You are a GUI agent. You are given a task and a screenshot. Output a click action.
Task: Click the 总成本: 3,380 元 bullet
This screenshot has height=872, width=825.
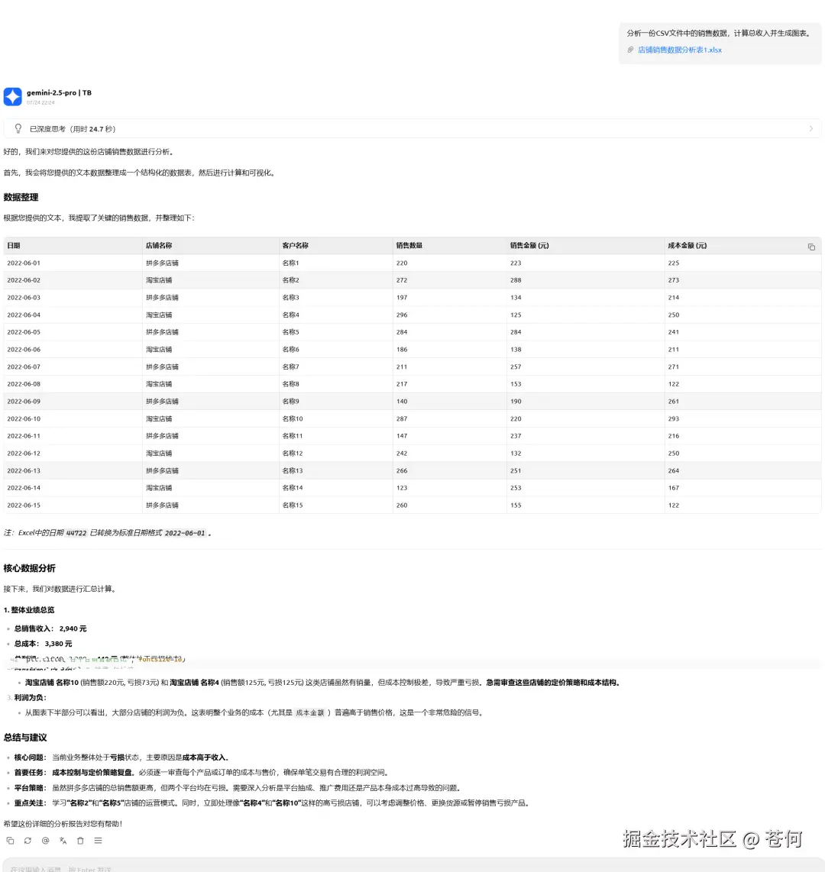pos(43,644)
